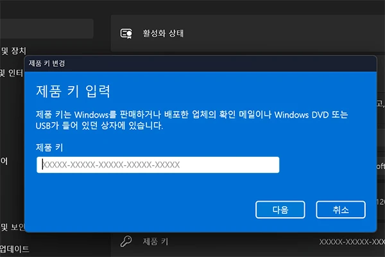
Task: Select the 제품 키 row label in Settings
Action: [155, 242]
